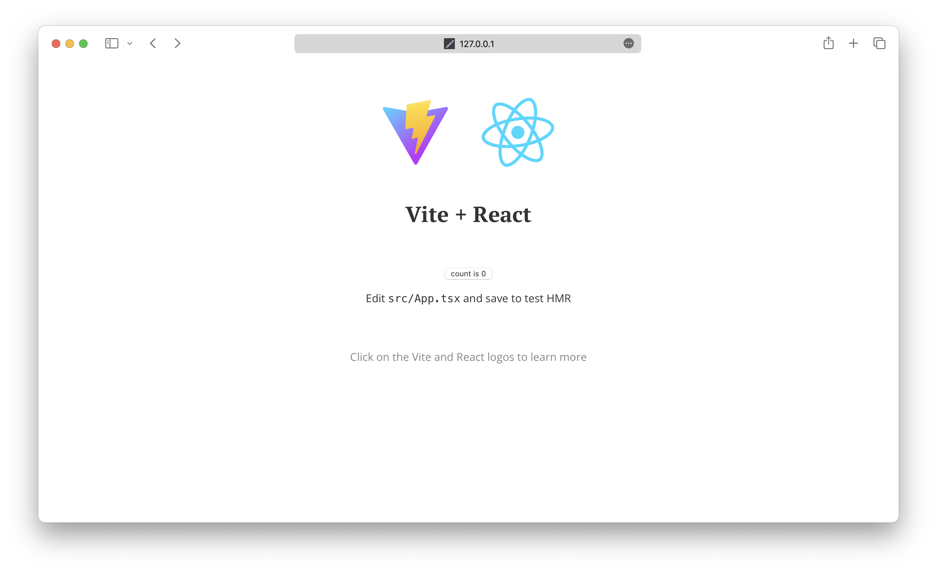
Task: Expand the browser forward history dropdown
Action: (177, 43)
